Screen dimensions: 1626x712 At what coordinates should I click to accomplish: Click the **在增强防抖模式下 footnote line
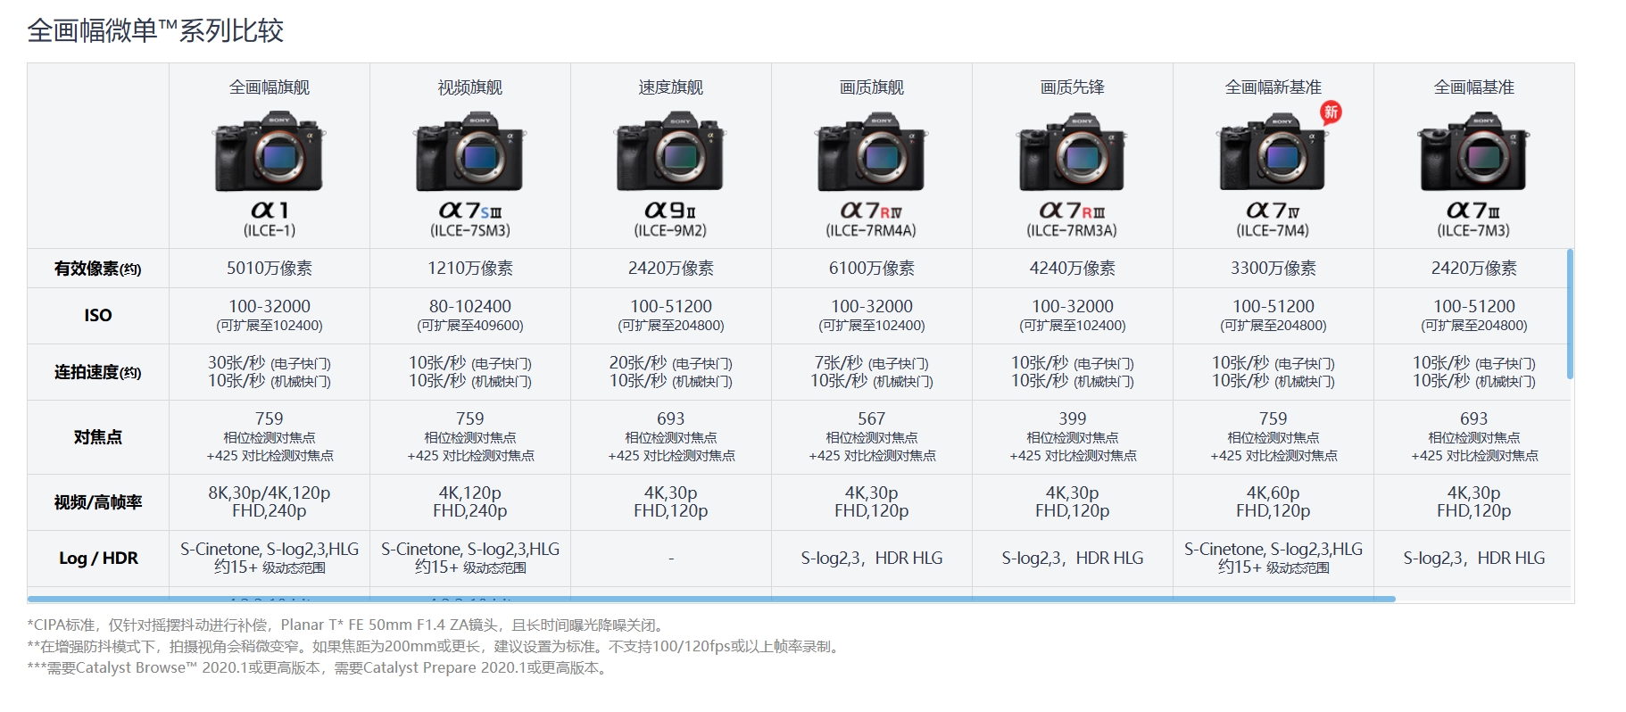(x=436, y=647)
